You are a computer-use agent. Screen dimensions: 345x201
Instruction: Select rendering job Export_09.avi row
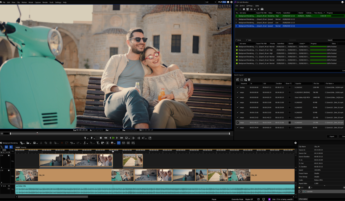coord(290,16)
